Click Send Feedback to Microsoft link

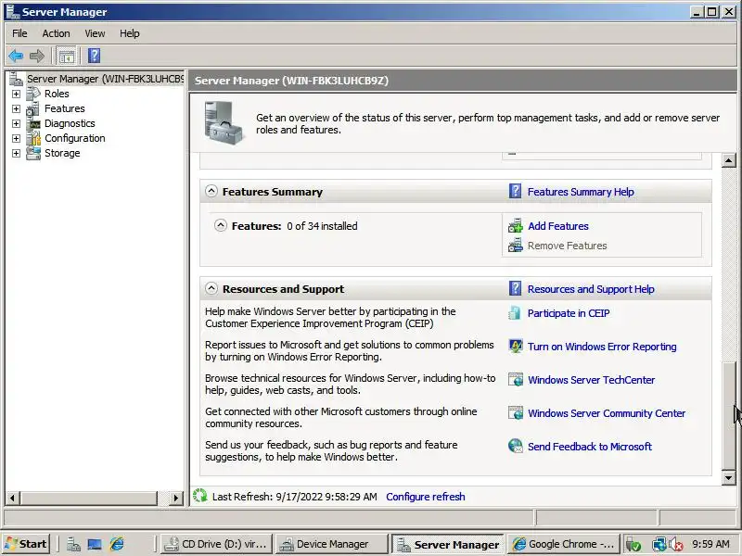pyautogui.click(x=590, y=447)
